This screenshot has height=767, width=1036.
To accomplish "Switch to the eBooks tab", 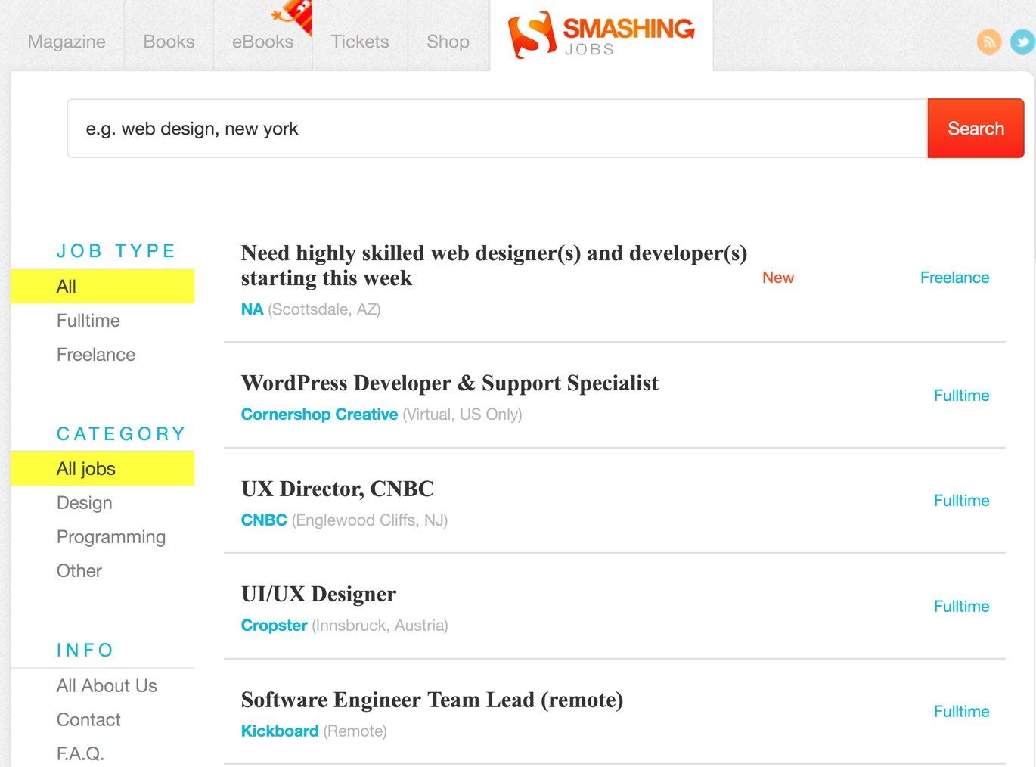I will pyautogui.click(x=262, y=42).
